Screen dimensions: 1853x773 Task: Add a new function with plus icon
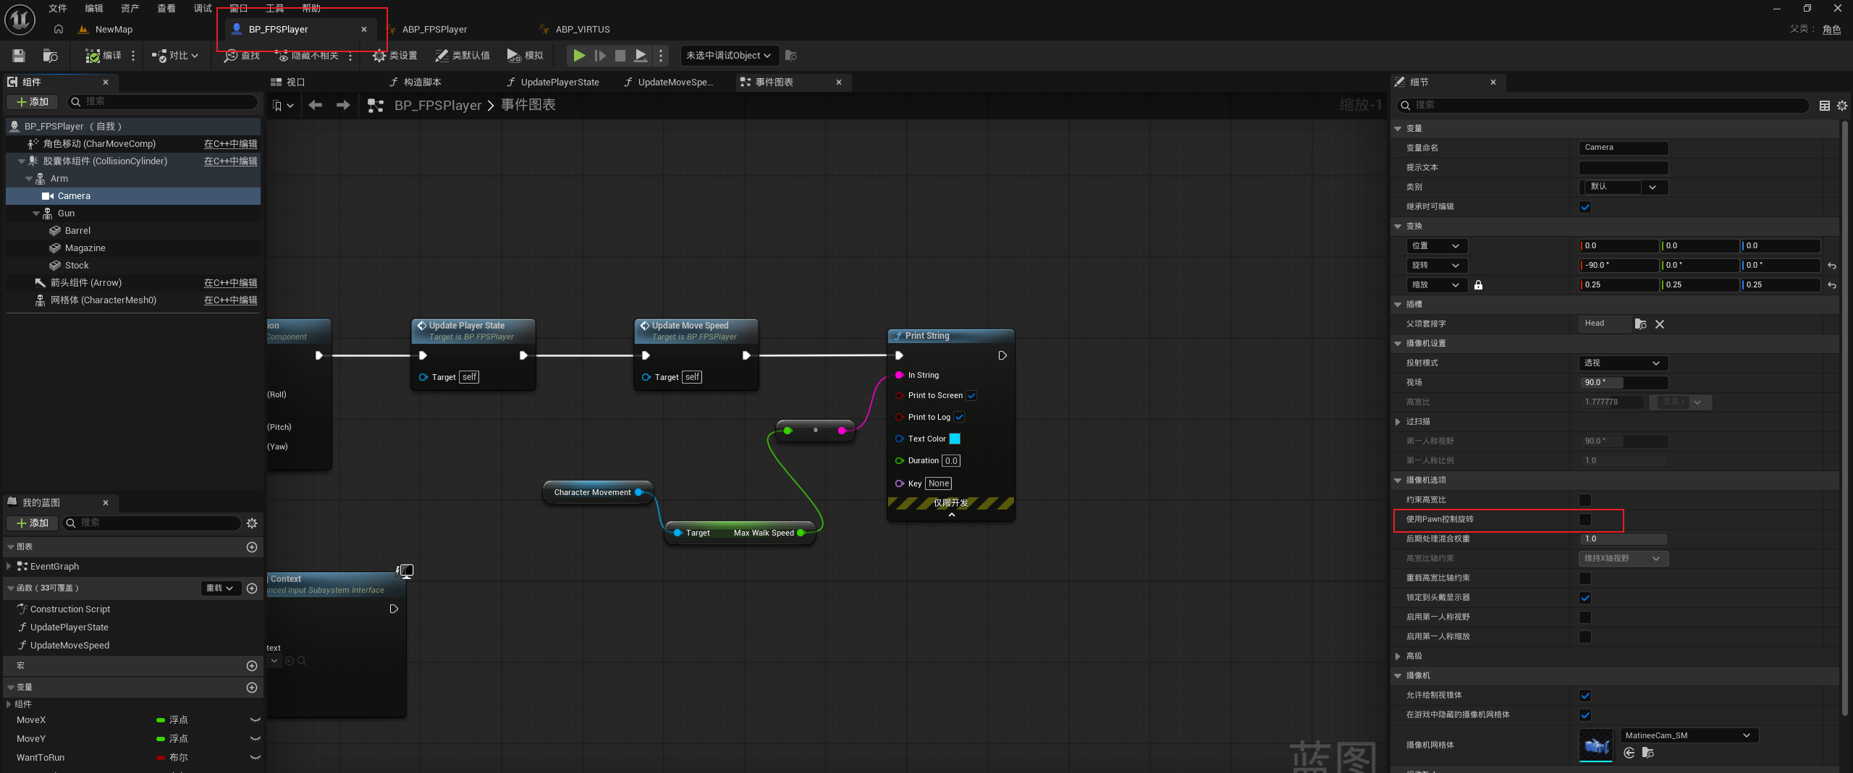[x=252, y=588]
